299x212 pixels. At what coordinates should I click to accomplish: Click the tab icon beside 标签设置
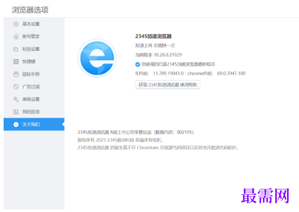tap(16, 49)
